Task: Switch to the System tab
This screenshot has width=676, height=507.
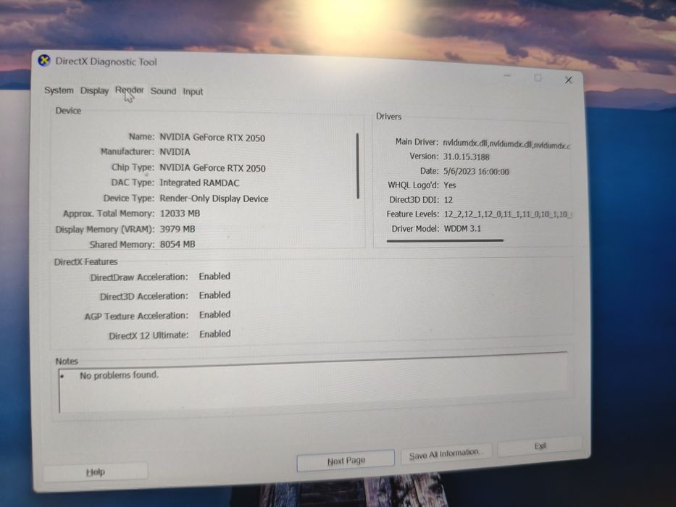Action: tap(59, 90)
